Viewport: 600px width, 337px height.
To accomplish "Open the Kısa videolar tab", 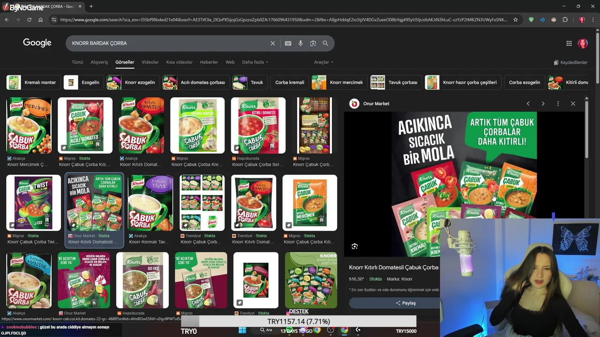I will (x=179, y=62).
